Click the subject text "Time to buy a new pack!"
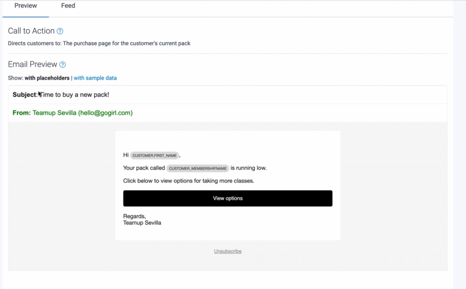Image resolution: width=466 pixels, height=289 pixels. pyautogui.click(x=75, y=95)
